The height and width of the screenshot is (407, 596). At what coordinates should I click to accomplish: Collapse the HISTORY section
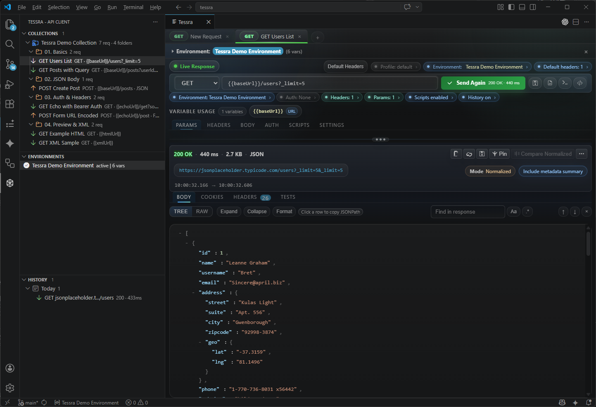(x=24, y=280)
